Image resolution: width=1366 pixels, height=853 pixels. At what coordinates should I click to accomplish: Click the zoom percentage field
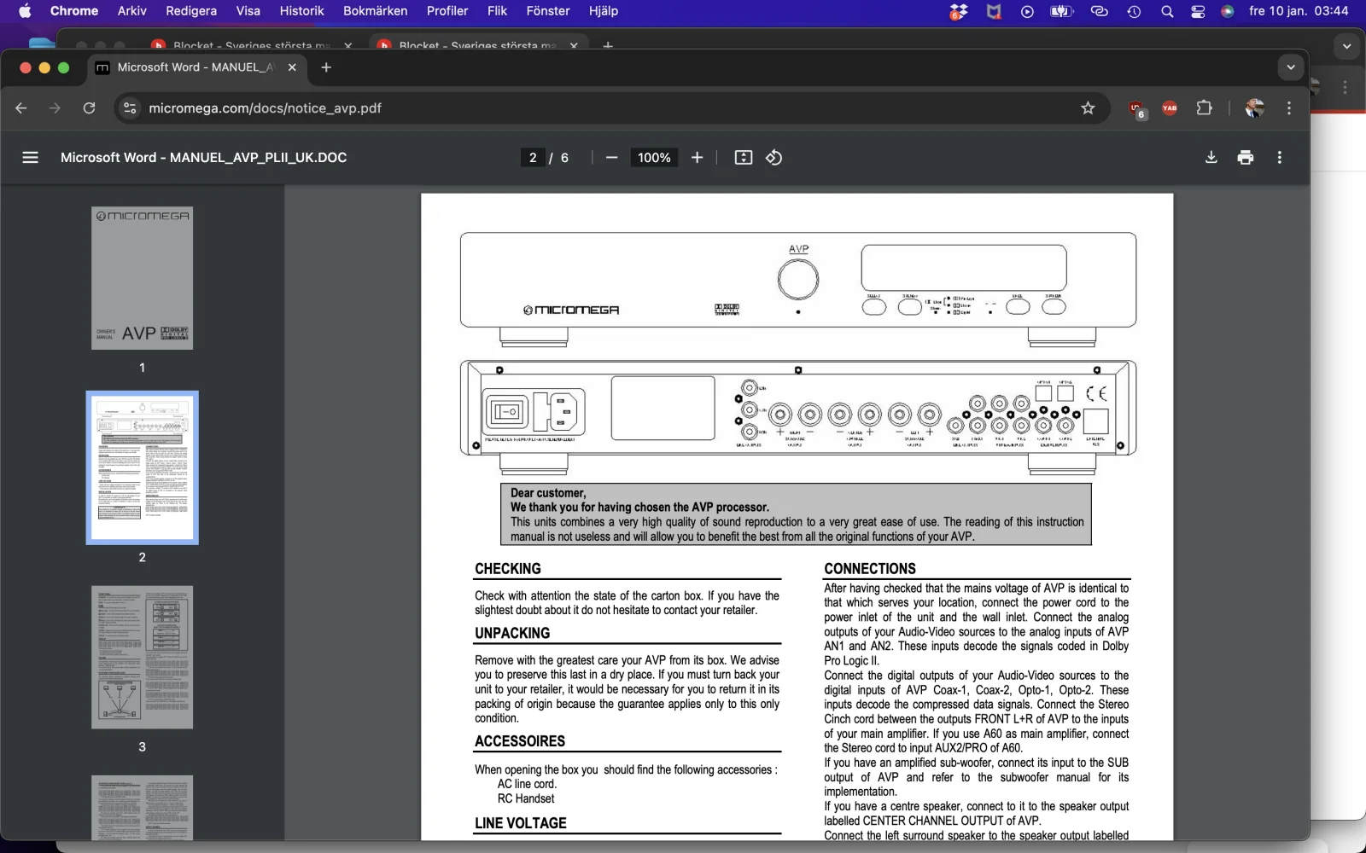coord(654,158)
